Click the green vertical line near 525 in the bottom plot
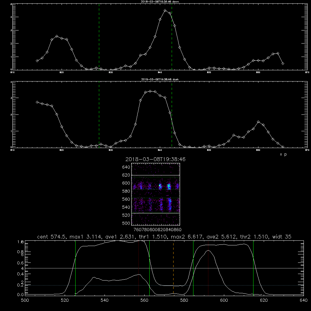This screenshot has height=311, width=311. 75,268
